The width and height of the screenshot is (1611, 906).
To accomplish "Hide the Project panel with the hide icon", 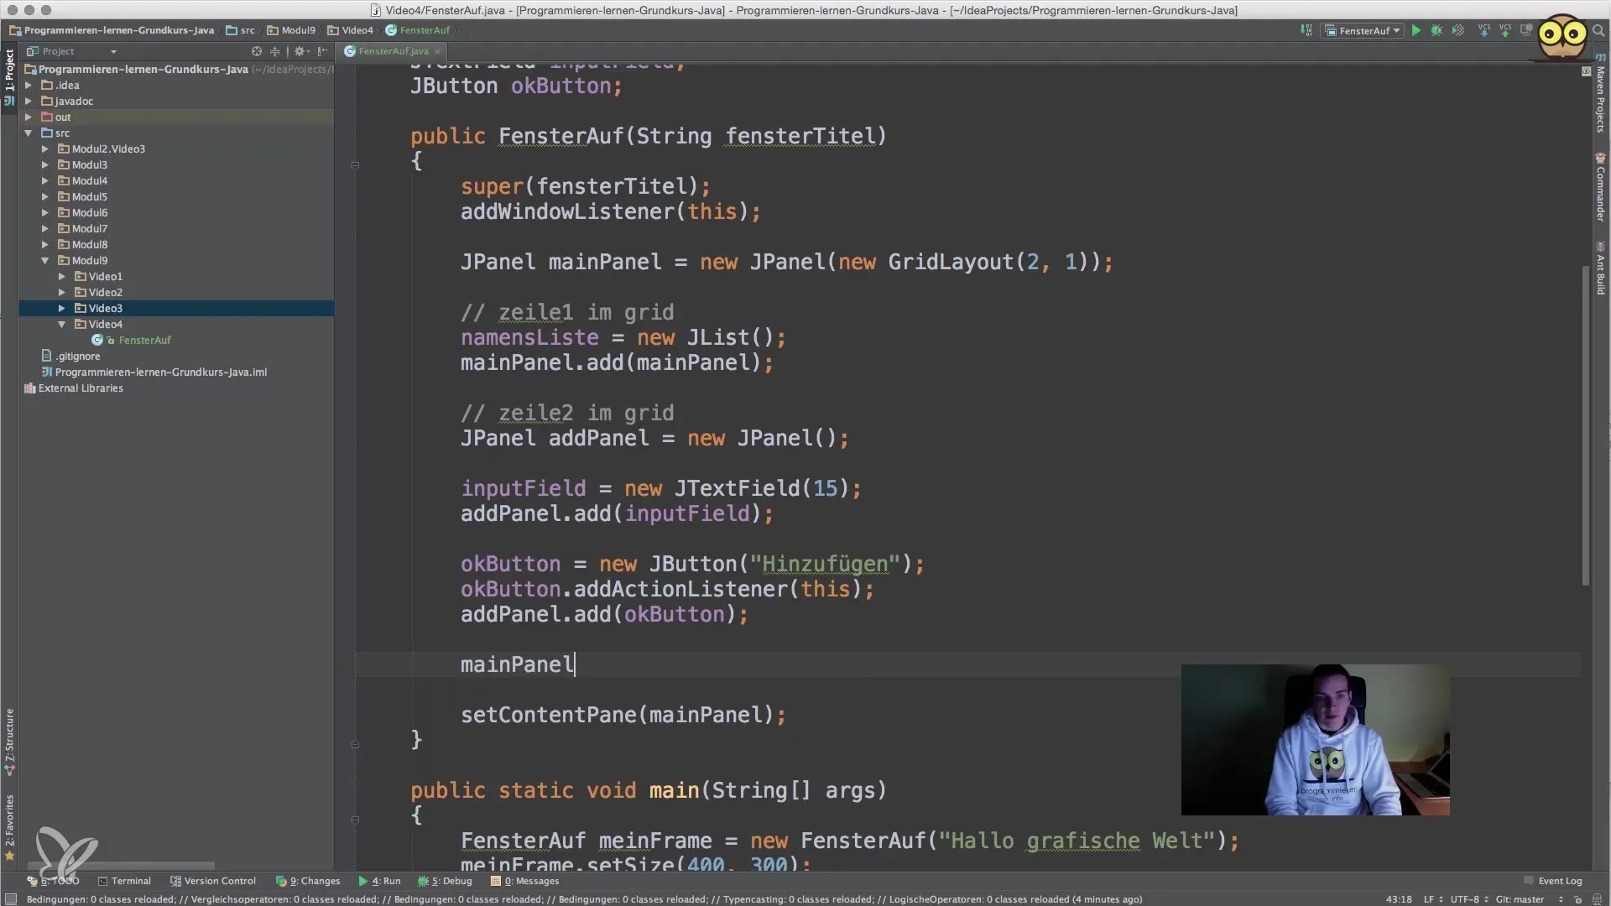I will (322, 51).
